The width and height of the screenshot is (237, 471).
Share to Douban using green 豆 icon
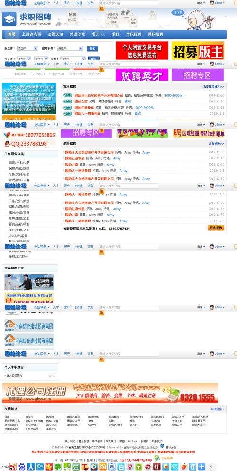[76, 467]
